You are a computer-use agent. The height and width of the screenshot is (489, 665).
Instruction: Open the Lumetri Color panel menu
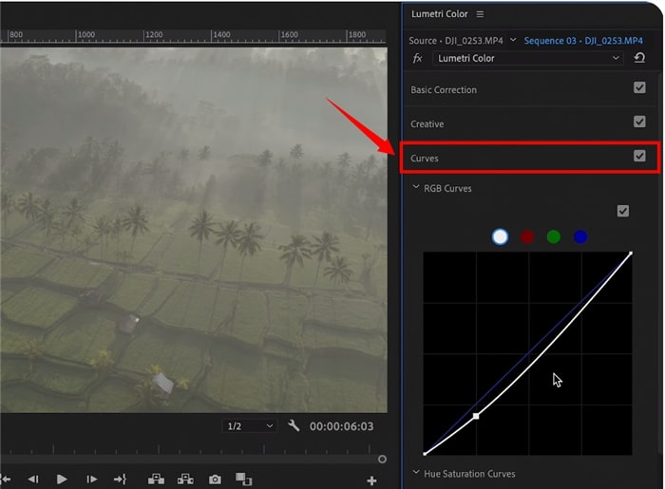pyautogui.click(x=480, y=14)
